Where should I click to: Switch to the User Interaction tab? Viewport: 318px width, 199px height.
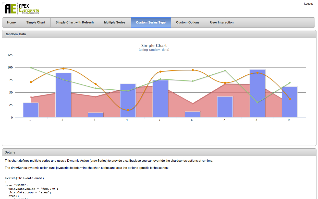point(222,22)
